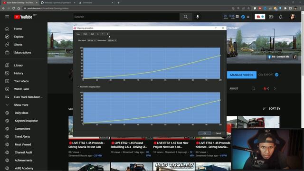Click Cancel in Mapping properties
This screenshot has height=171, width=304.
(218, 133)
